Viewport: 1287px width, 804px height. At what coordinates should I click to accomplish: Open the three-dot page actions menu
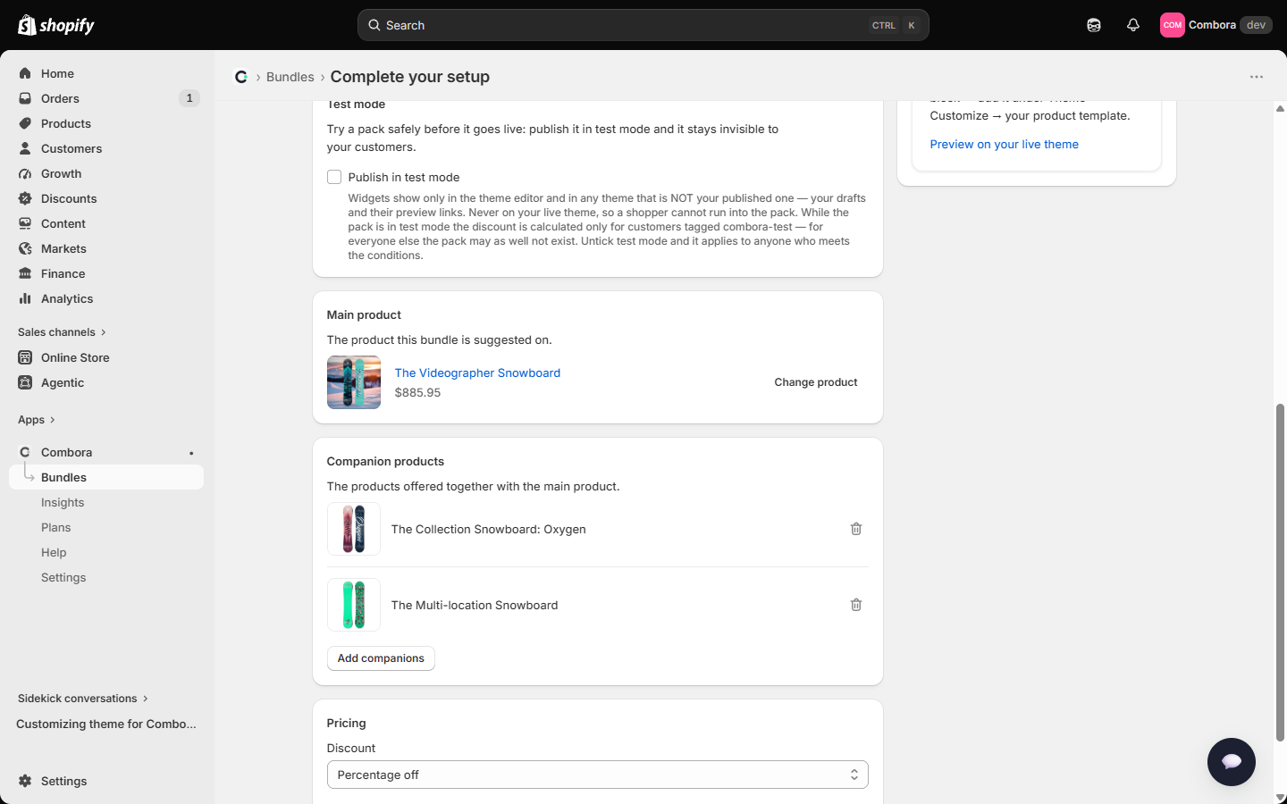pyautogui.click(x=1257, y=77)
